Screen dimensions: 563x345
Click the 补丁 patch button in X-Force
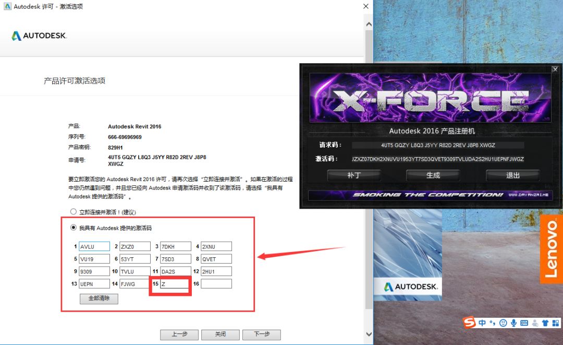coord(353,175)
